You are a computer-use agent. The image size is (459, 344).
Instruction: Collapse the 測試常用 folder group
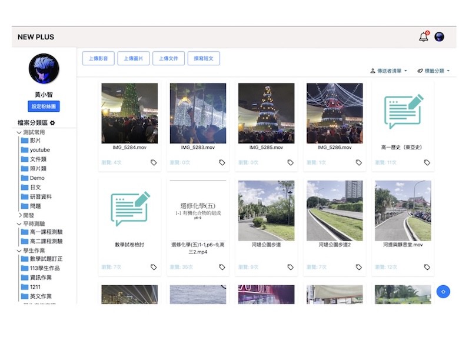(x=19, y=133)
